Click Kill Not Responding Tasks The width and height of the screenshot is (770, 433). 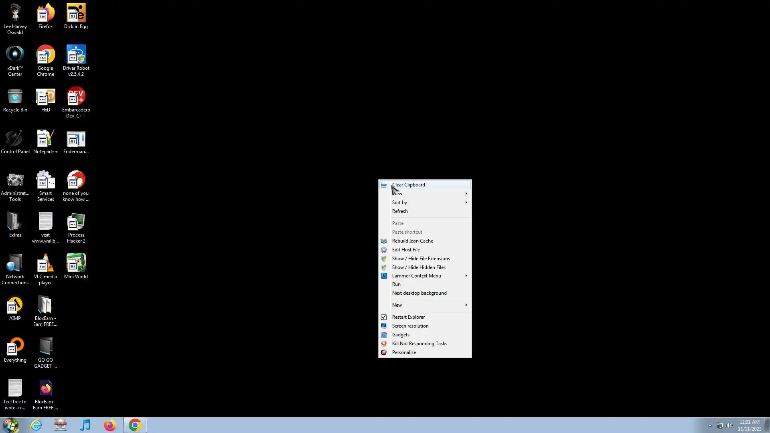[419, 344]
